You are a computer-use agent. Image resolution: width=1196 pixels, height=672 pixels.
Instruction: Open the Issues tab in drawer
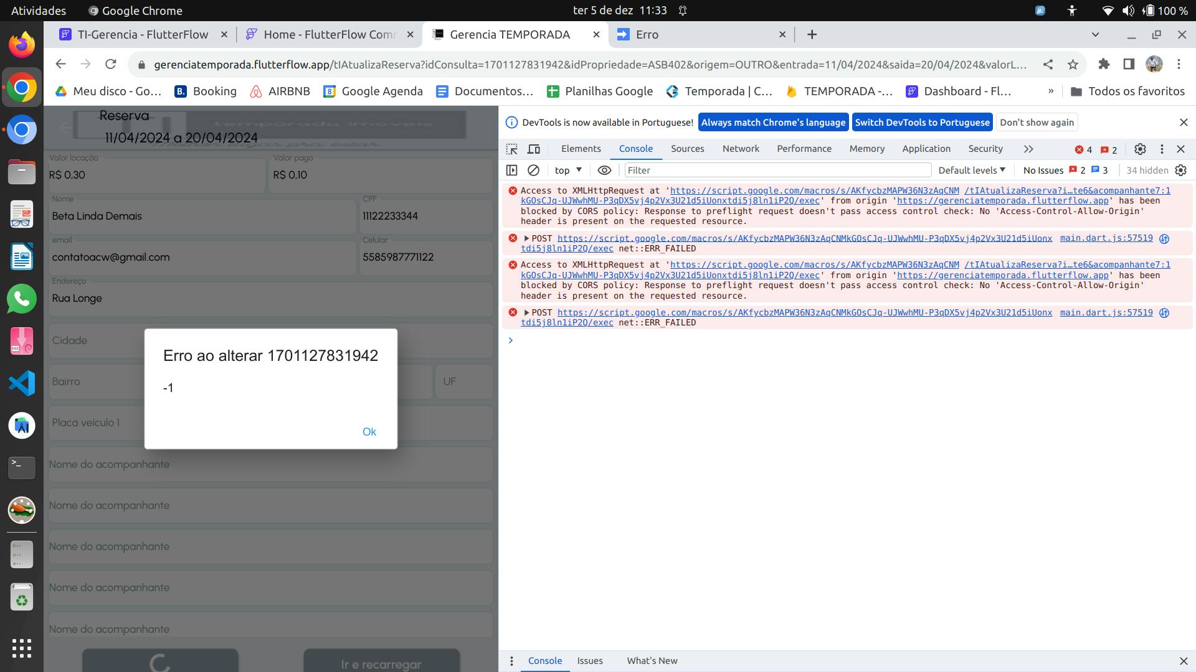pyautogui.click(x=589, y=661)
